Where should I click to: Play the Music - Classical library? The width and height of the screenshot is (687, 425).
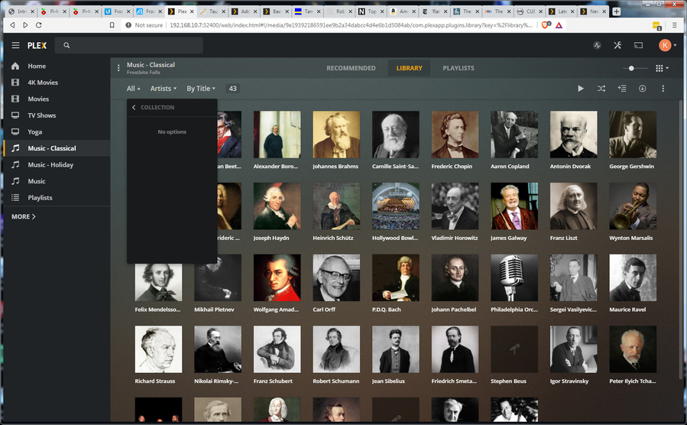click(x=581, y=89)
